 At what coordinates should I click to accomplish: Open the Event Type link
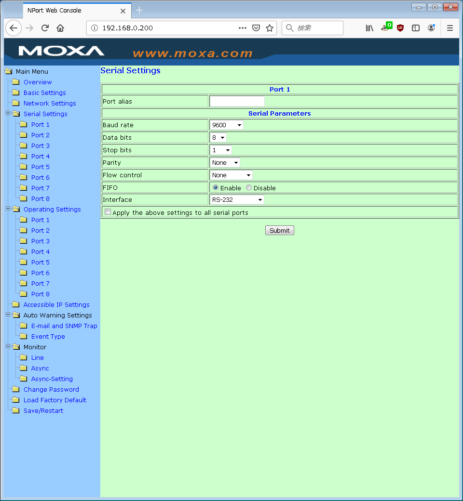[48, 336]
